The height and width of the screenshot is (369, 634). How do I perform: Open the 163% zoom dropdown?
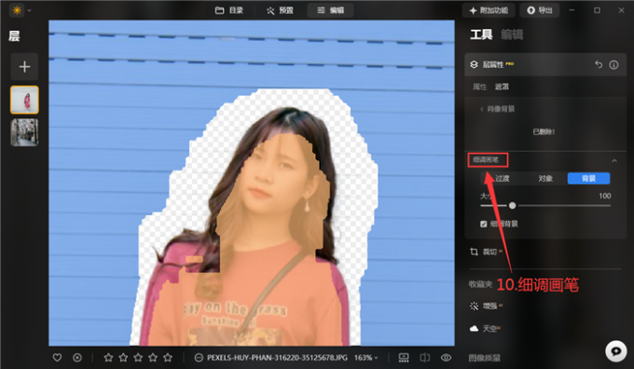coord(366,358)
